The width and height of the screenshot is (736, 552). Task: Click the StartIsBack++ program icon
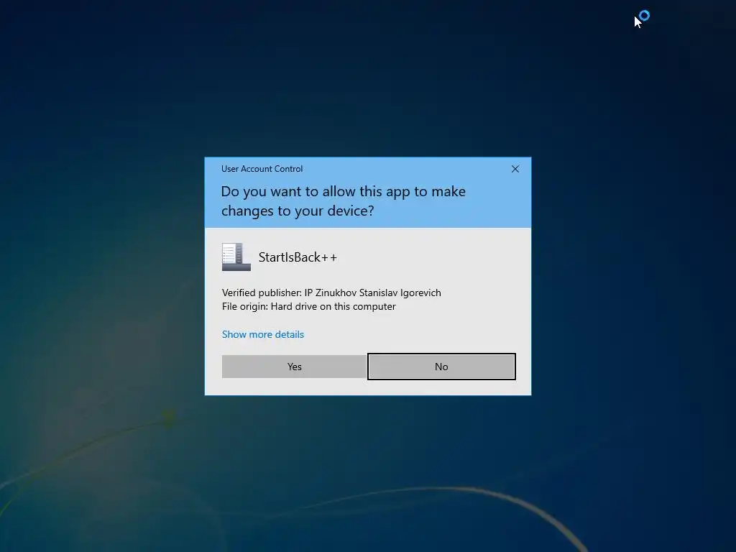[x=236, y=257]
